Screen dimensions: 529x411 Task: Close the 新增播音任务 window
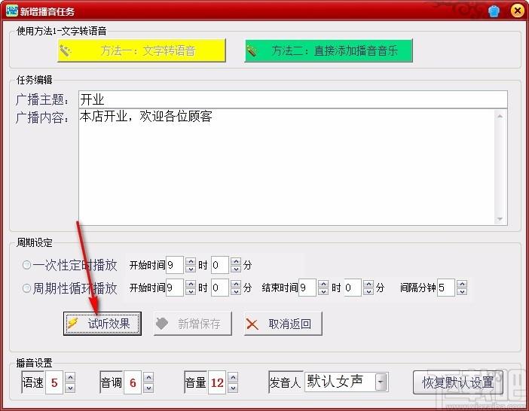[x=517, y=11]
